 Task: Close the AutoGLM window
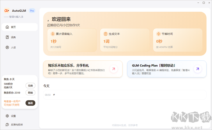pos(209,3)
